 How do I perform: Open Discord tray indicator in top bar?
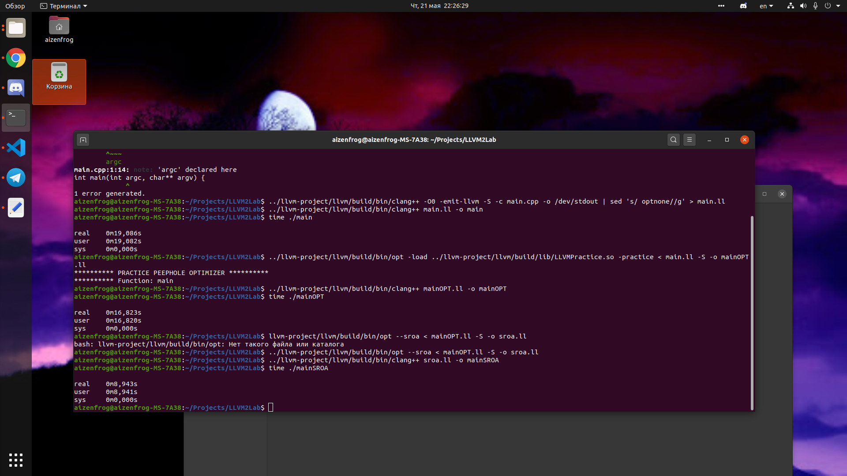[x=743, y=6]
